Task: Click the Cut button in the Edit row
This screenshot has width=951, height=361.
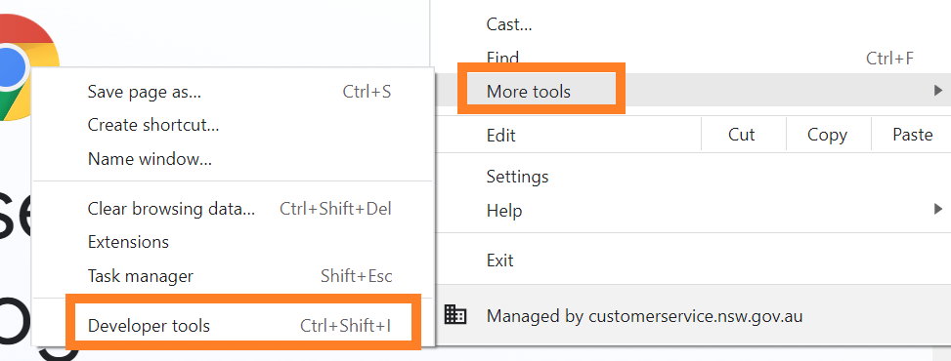Action: [x=741, y=135]
